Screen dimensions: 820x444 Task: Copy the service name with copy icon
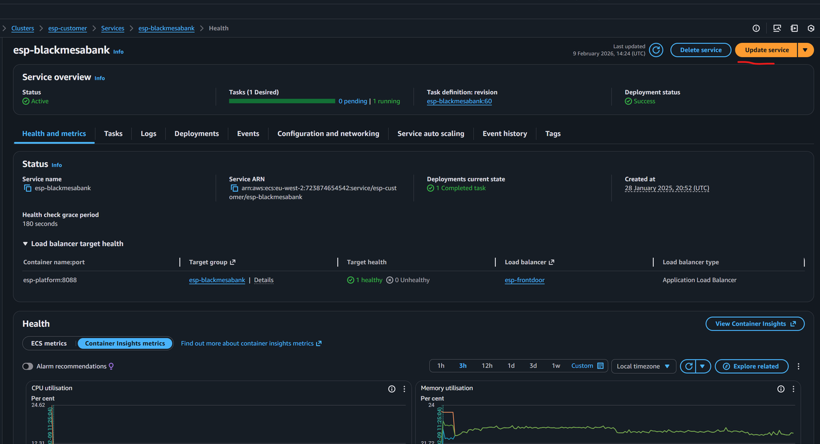[27, 188]
